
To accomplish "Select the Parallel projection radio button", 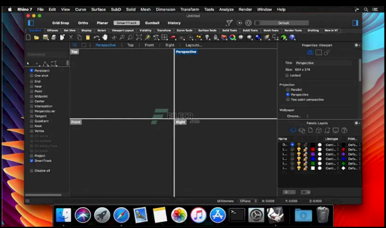I will 288,89.
